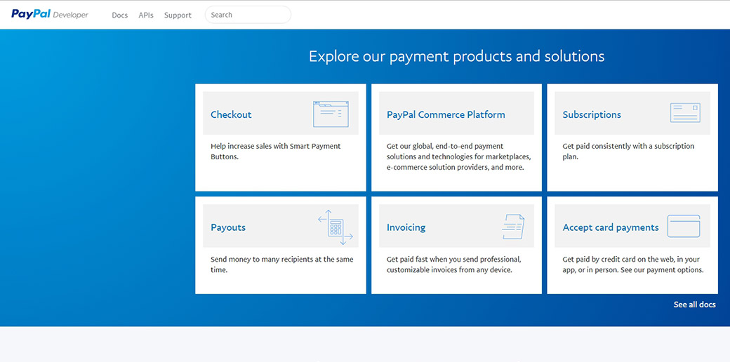Go to the Support page
This screenshot has height=362, width=730.
tap(178, 15)
